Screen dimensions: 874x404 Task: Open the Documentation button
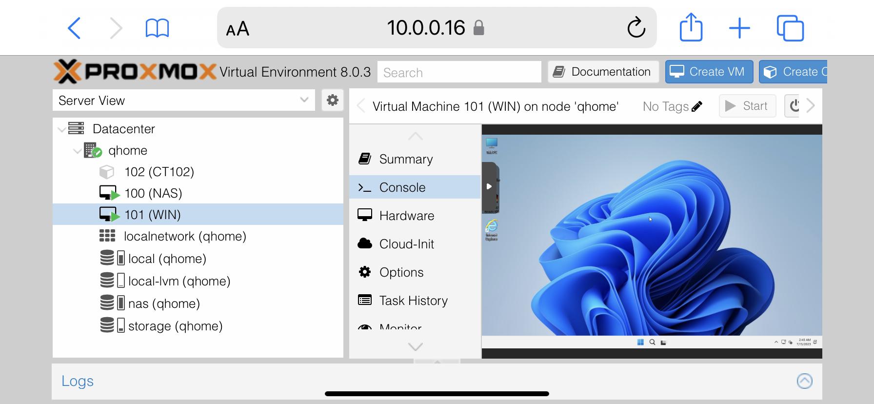tap(603, 72)
